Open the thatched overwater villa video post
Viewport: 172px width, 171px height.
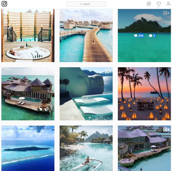point(28,94)
